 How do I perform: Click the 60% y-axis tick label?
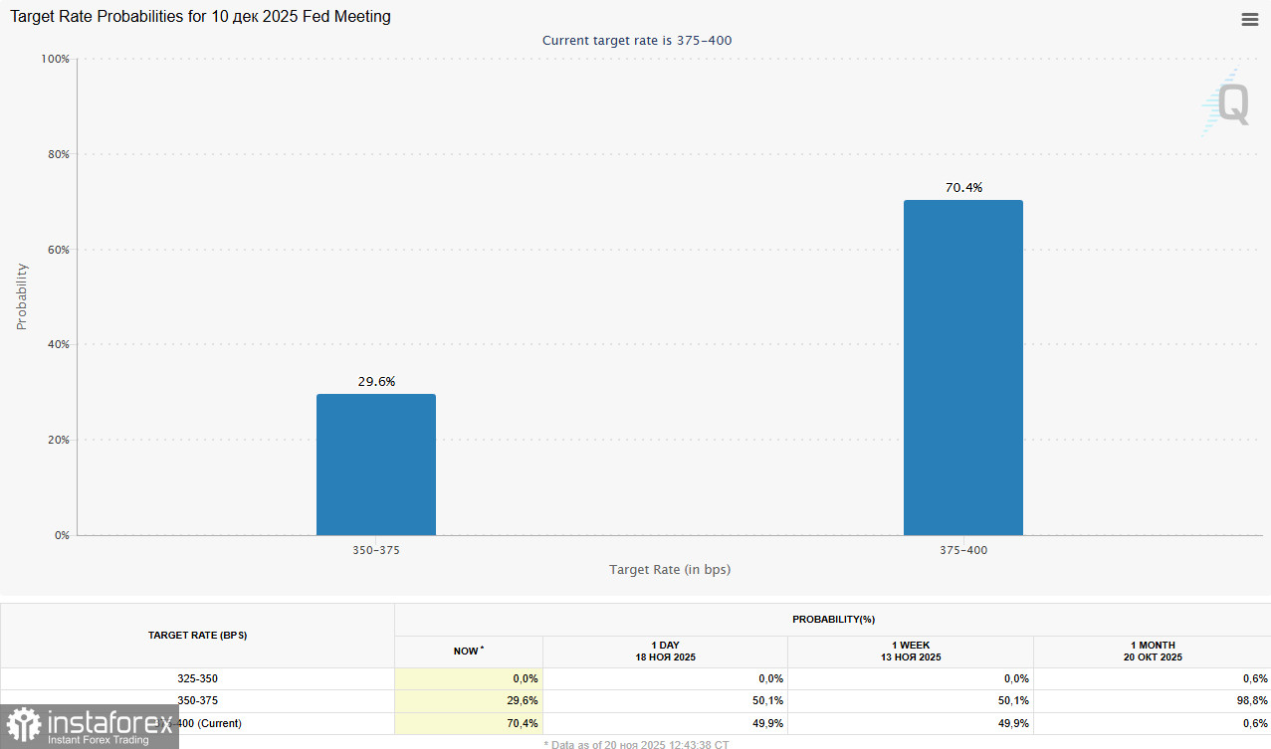pyautogui.click(x=57, y=250)
